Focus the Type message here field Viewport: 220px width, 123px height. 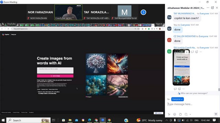(192, 104)
